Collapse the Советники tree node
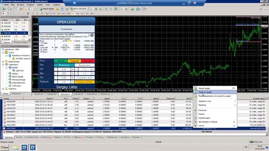Screen dimensions: 269x151 pos(3,65)
